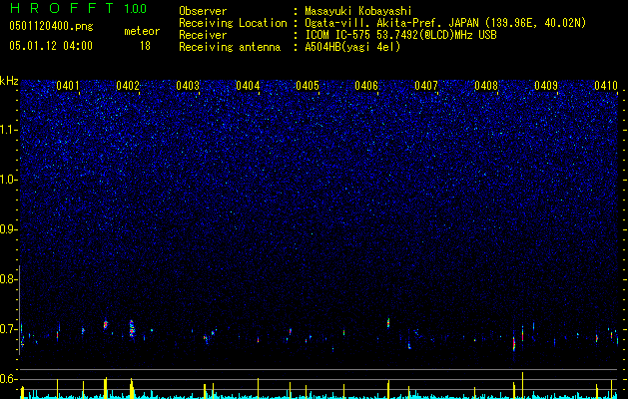The width and height of the screenshot is (628, 399).
Task: Click the 0.8 kHz axis label
Action: click(8, 279)
